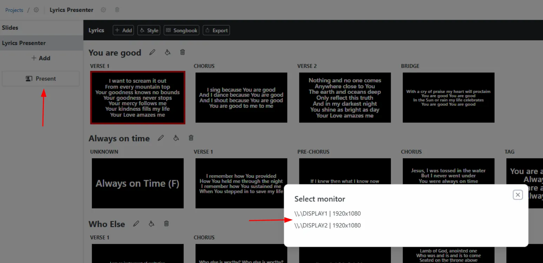543x263 pixels.
Task: Select the Always on time Chorus slide
Action: [448, 171]
